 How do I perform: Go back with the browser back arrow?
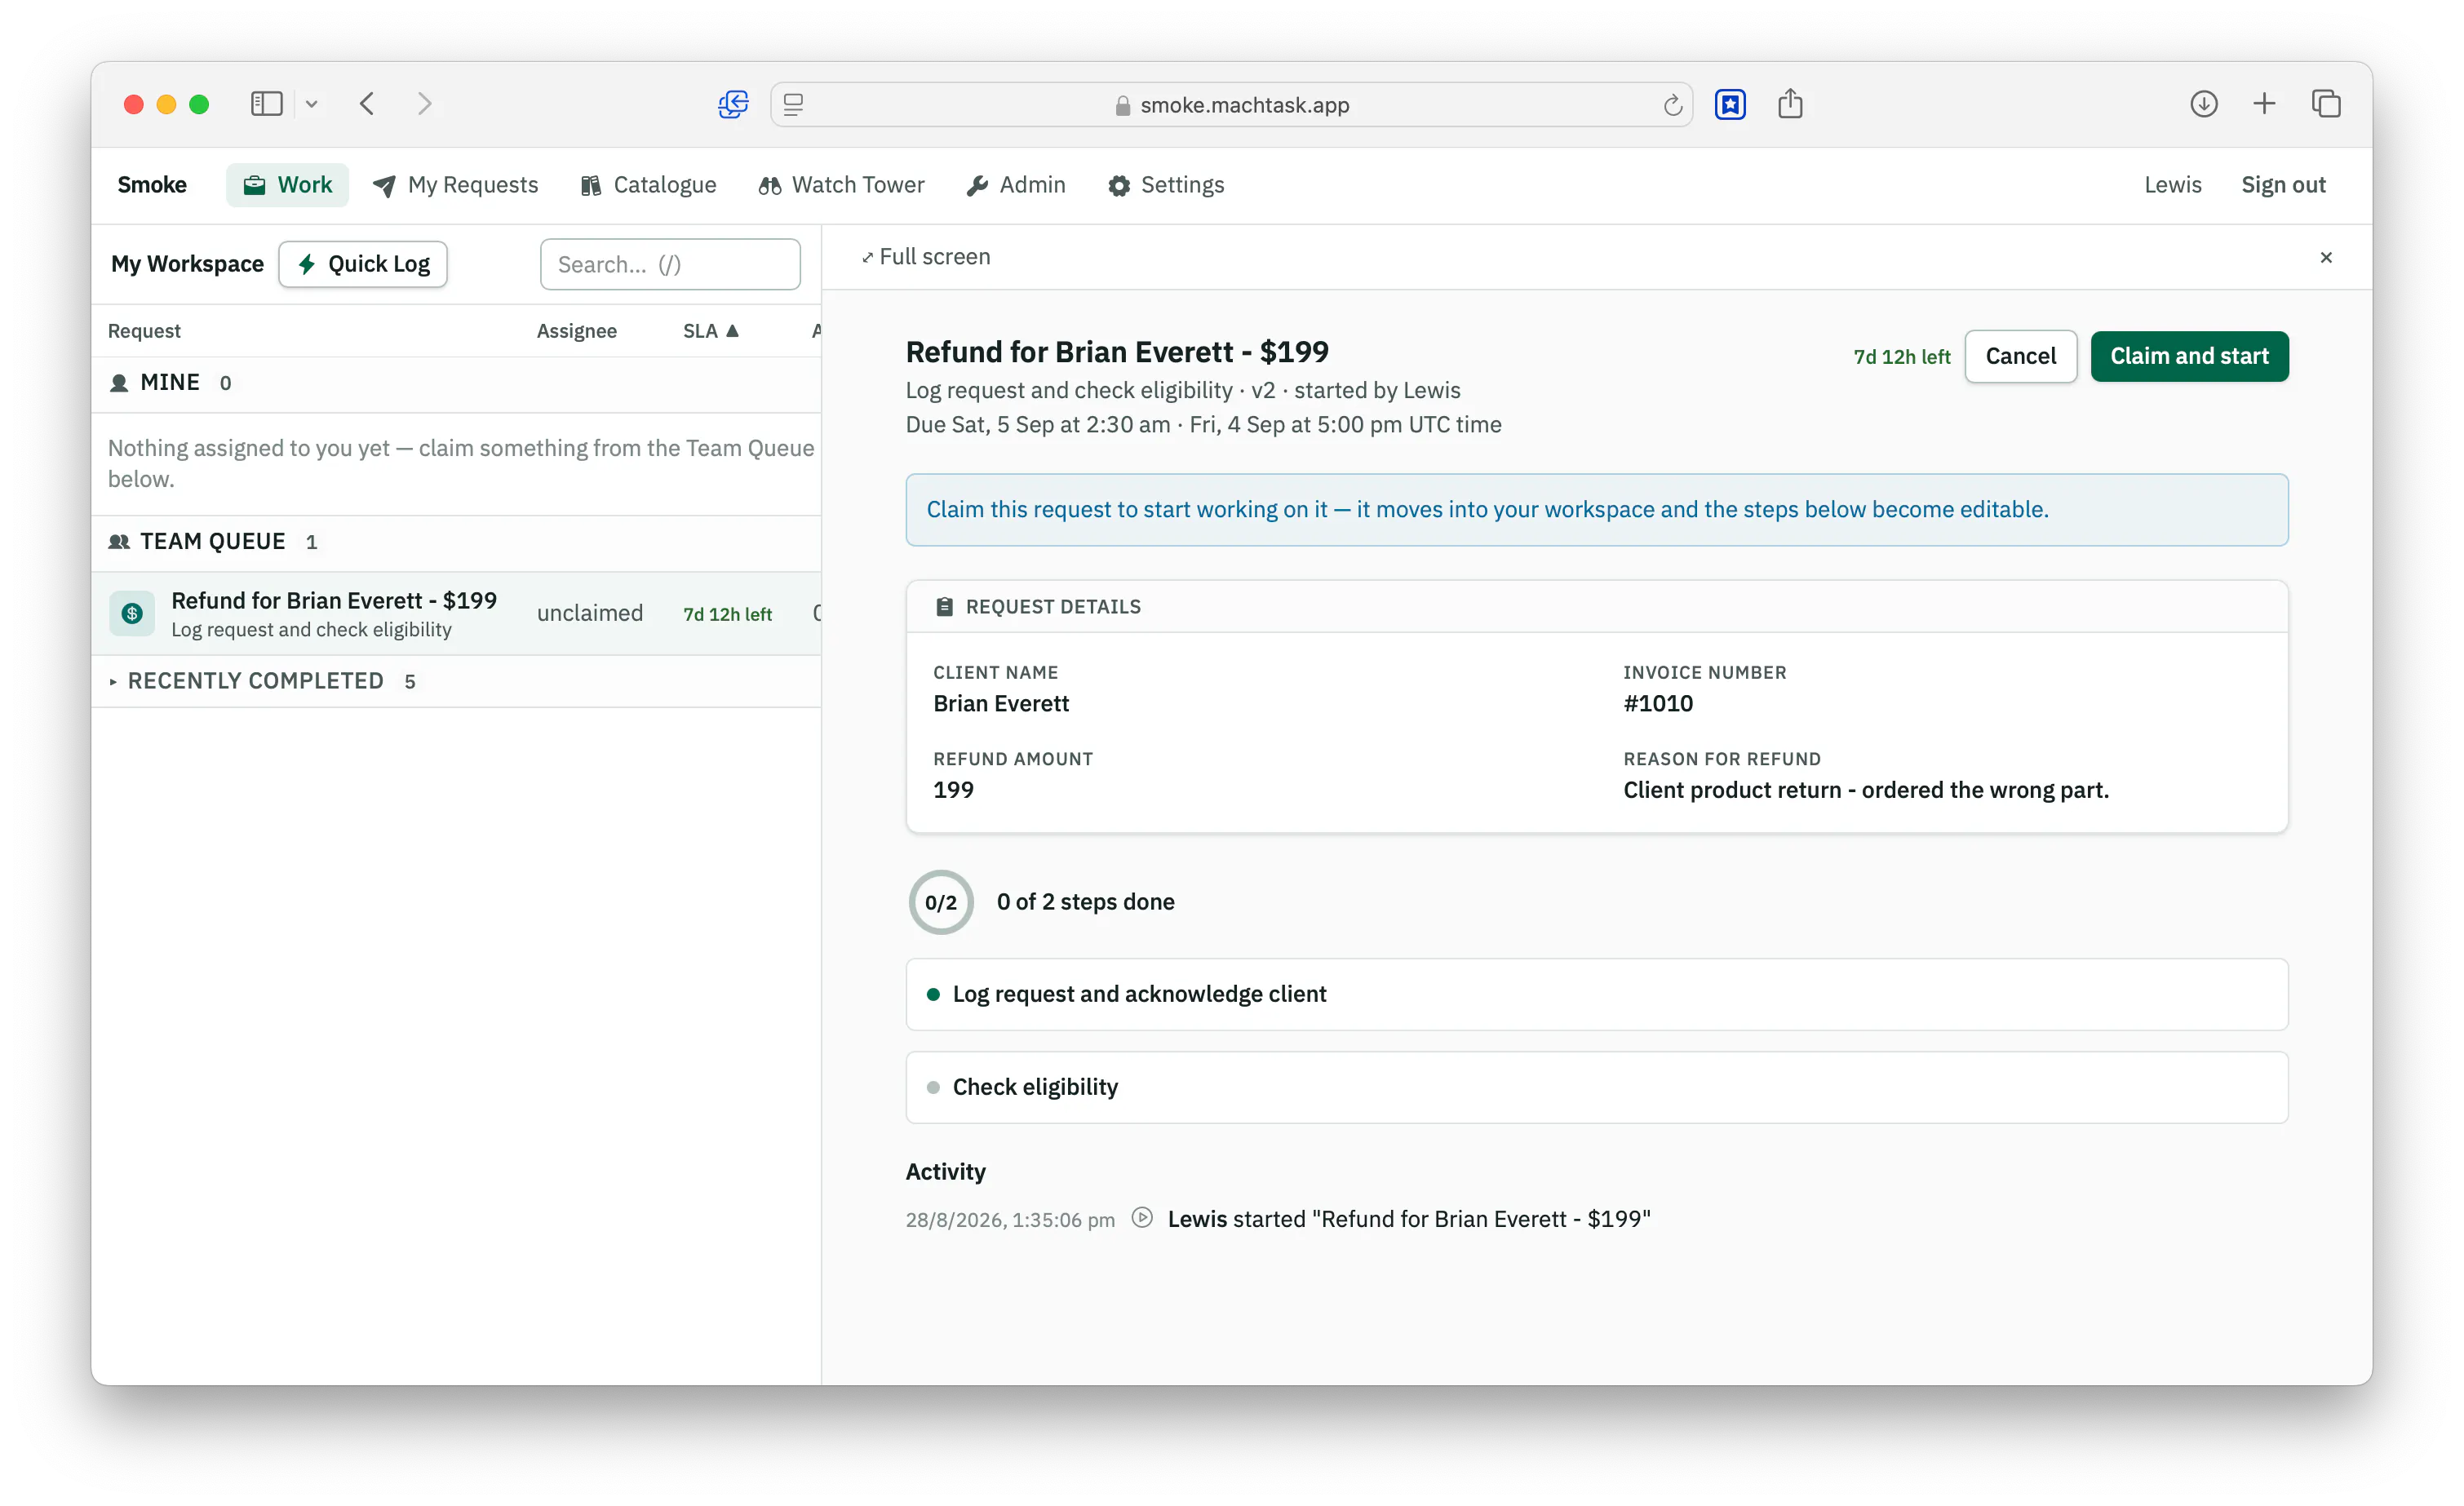(x=367, y=104)
